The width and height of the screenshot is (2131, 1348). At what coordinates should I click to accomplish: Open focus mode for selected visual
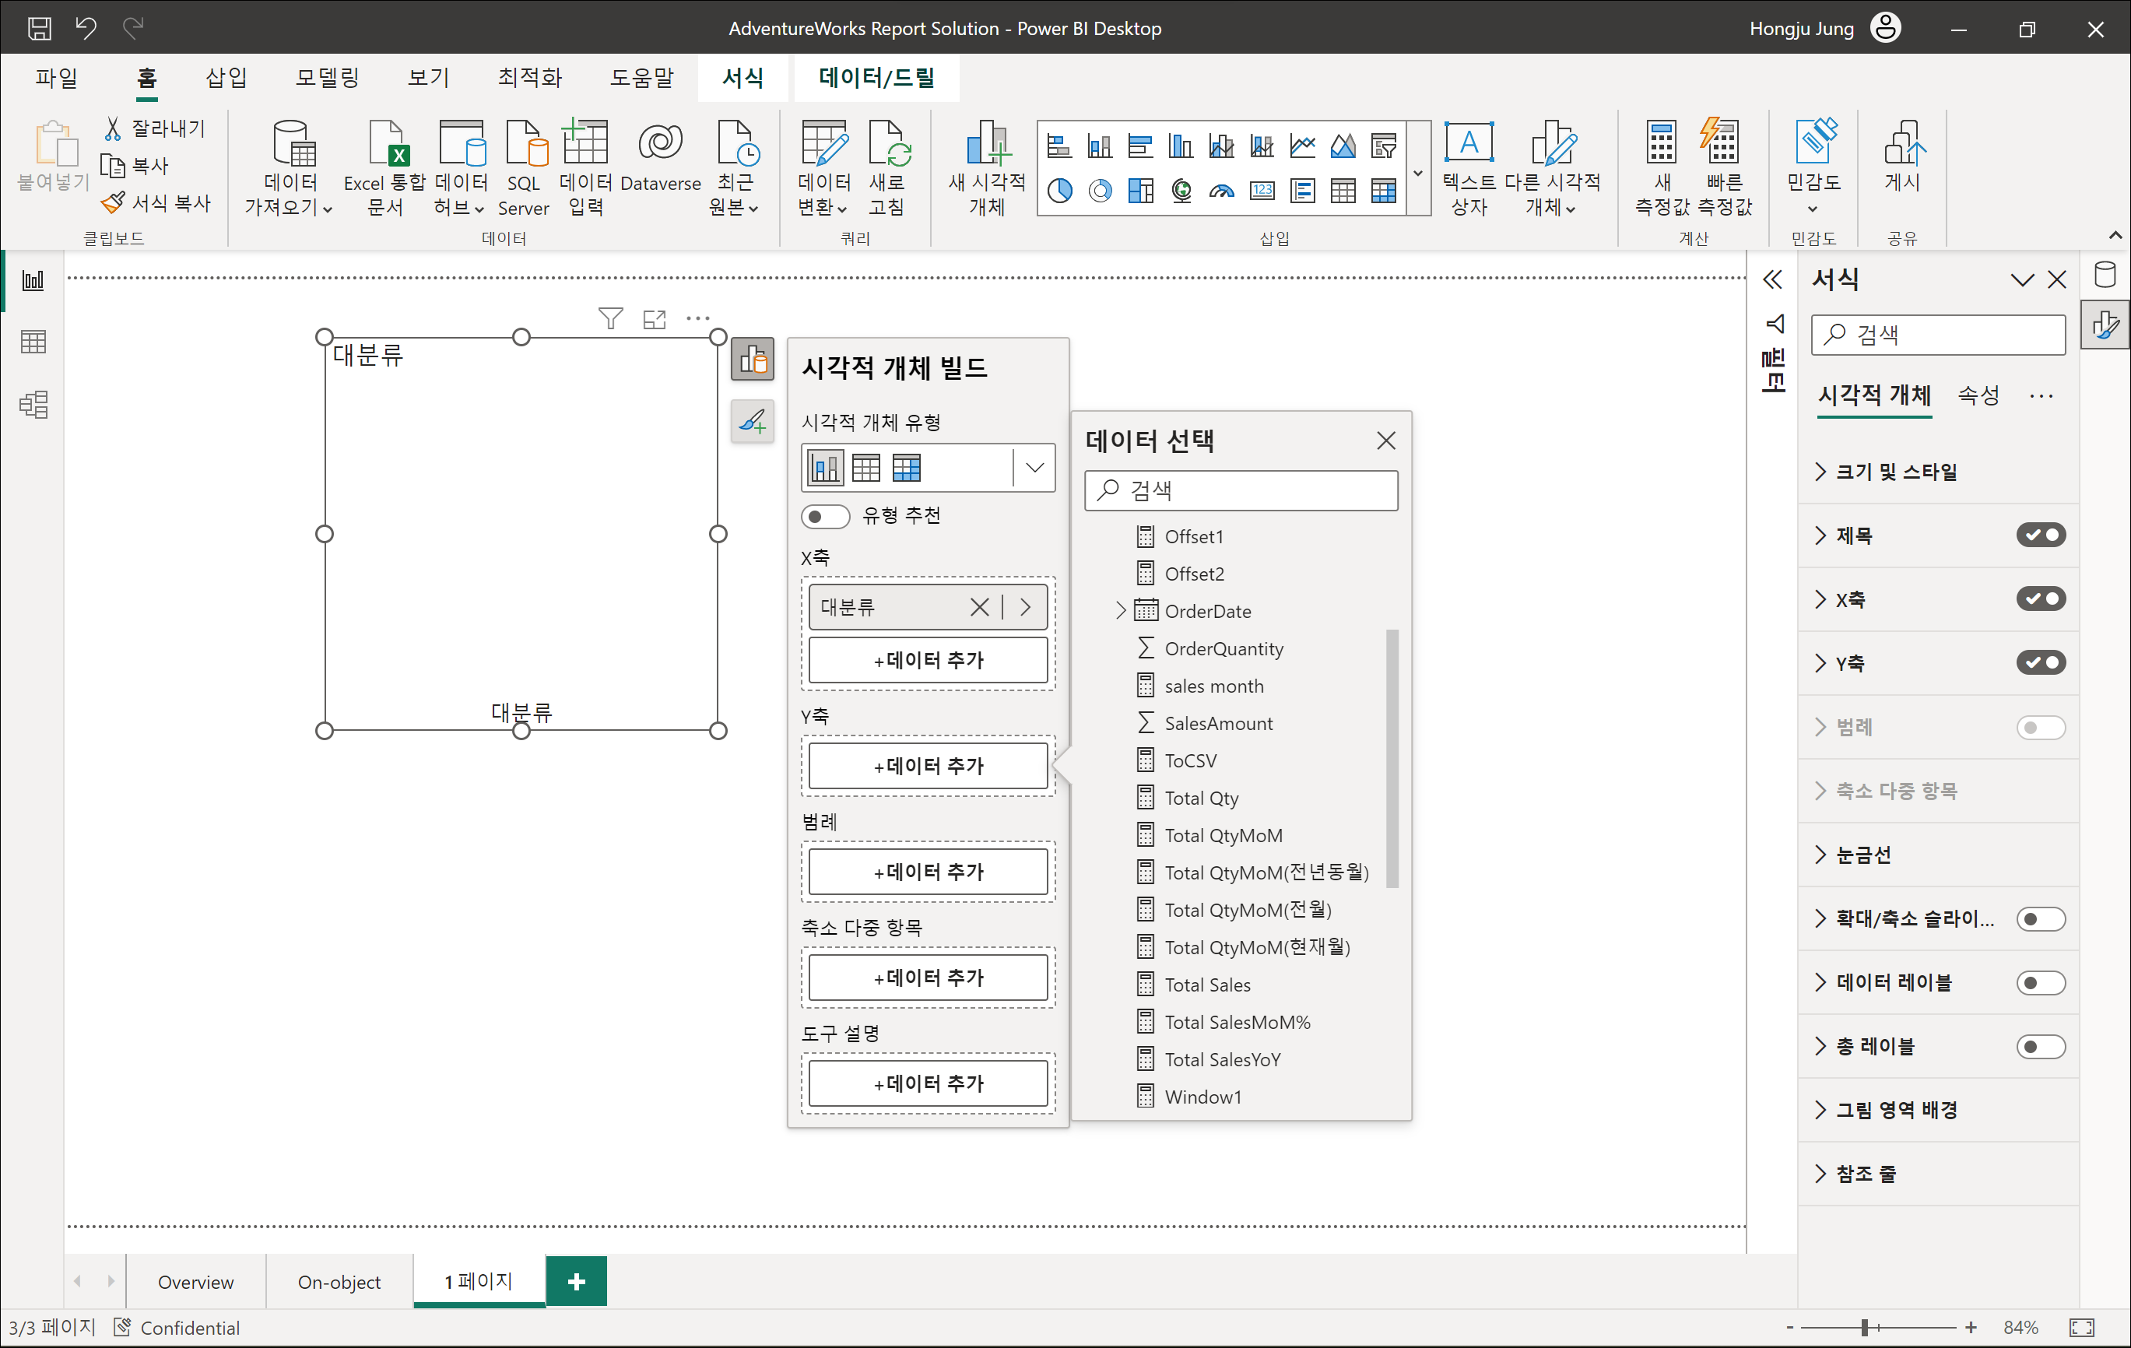coord(654,318)
